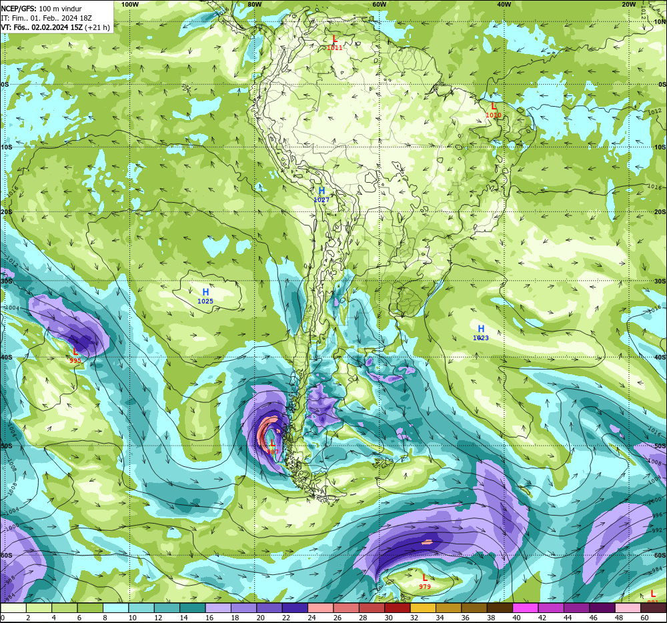
Task: Pick the 38–40 dark brown legend swatch
Action: (500, 608)
